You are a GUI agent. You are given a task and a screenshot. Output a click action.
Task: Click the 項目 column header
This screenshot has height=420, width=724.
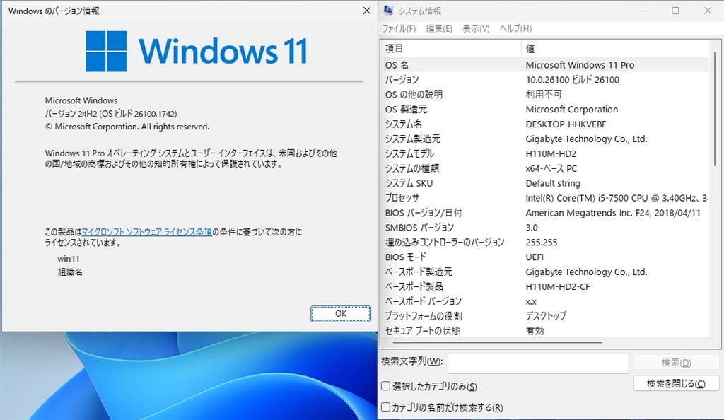point(451,49)
